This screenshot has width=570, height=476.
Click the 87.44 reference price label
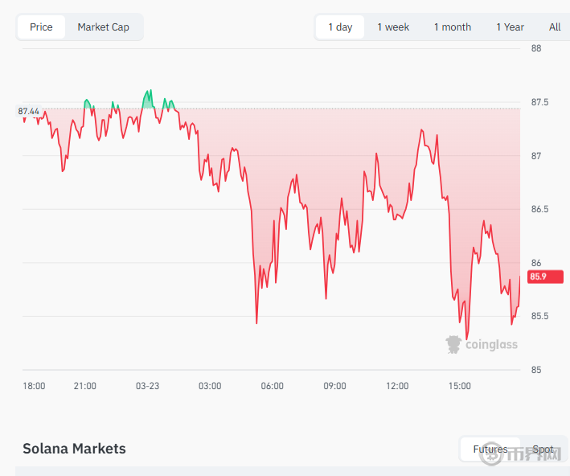click(x=29, y=111)
